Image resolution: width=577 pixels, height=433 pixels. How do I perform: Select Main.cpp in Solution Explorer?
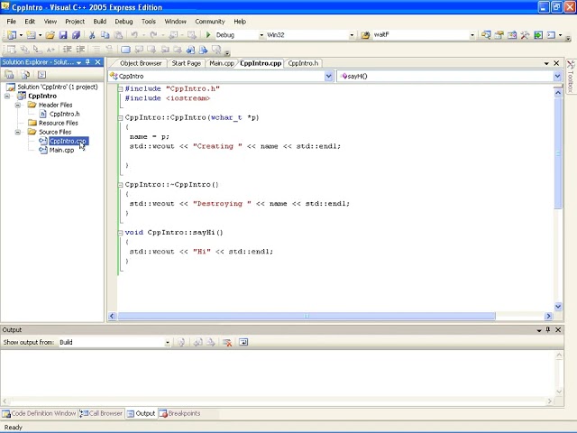coord(61,151)
